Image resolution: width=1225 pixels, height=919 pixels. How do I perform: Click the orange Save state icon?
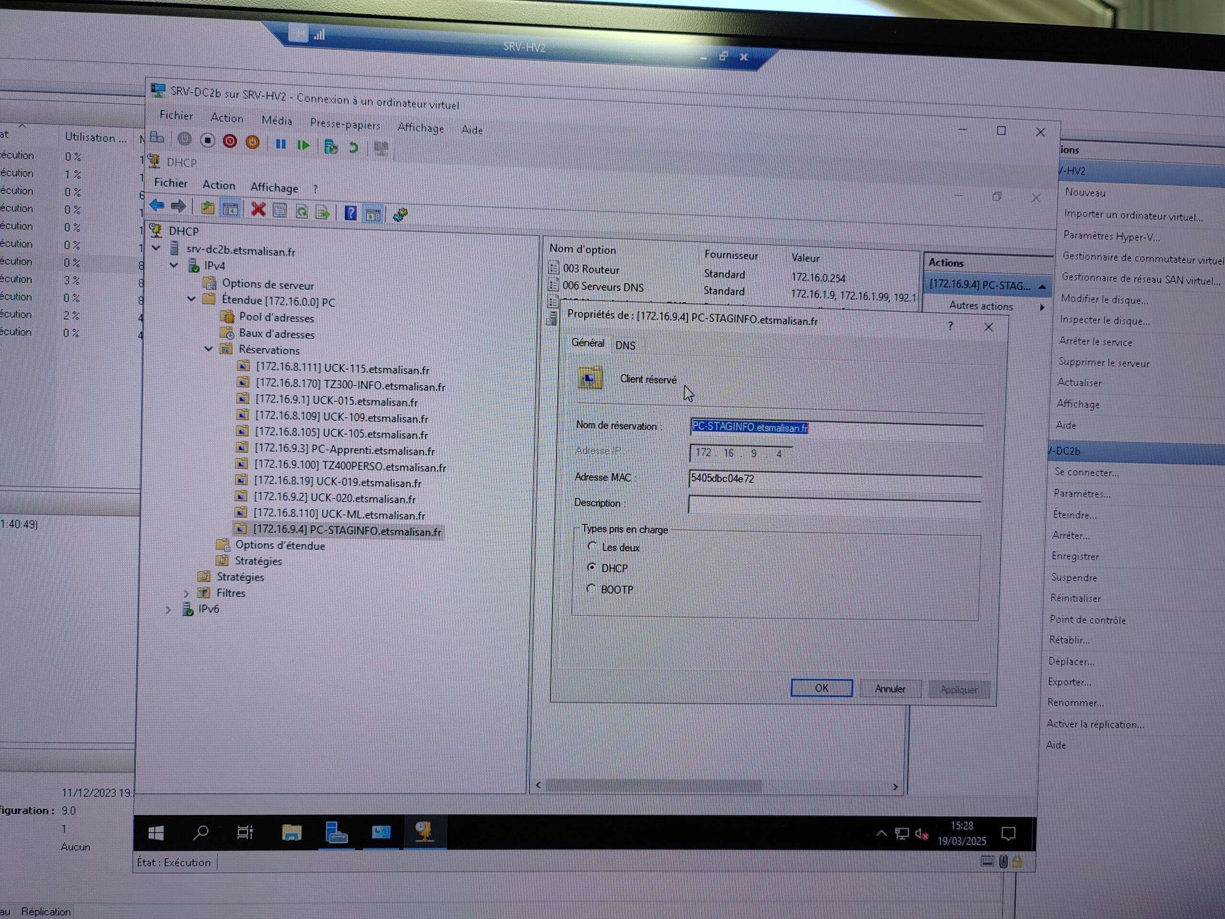(252, 142)
